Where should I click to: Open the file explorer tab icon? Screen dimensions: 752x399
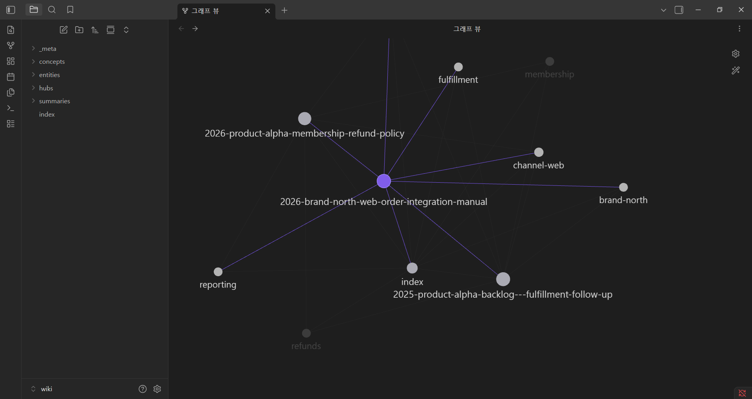point(34,10)
